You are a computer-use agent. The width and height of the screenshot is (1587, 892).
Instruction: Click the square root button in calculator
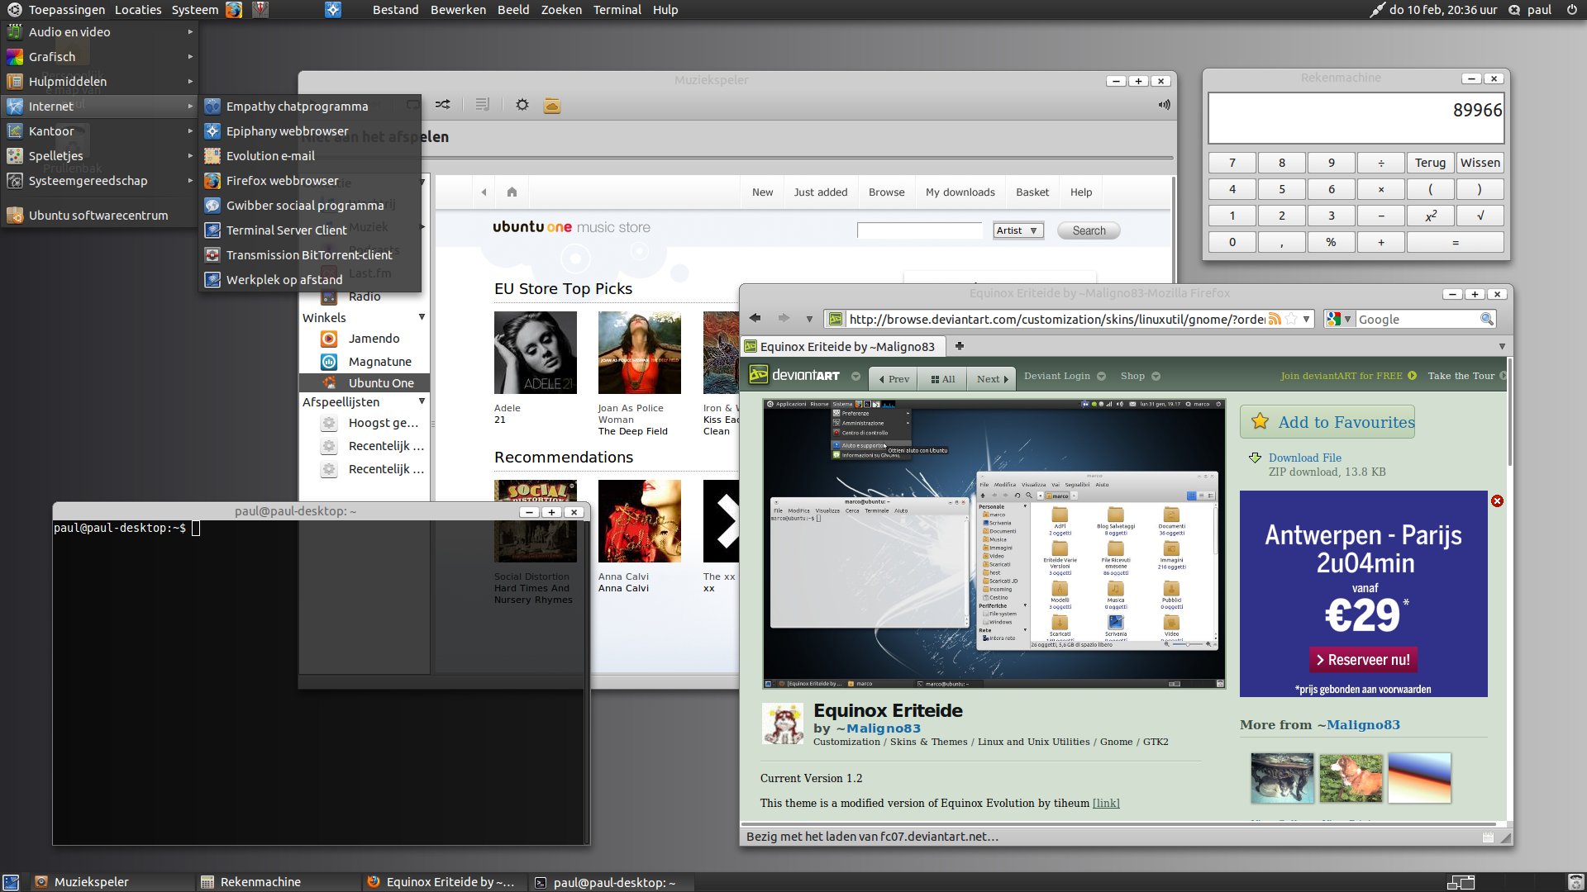1480,216
